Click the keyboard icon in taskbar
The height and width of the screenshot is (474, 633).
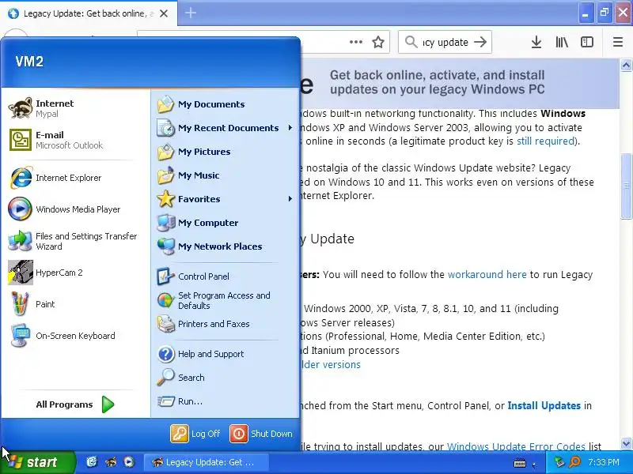[x=520, y=464]
